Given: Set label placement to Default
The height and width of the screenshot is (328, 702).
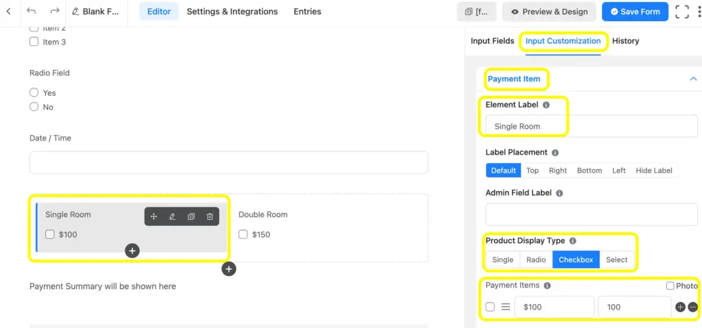Looking at the screenshot, I should 503,171.
